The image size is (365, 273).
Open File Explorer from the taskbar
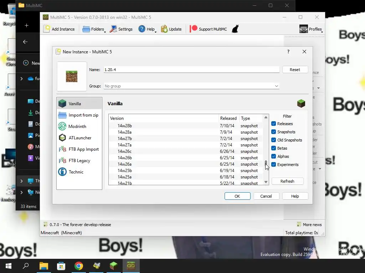pos(43,266)
